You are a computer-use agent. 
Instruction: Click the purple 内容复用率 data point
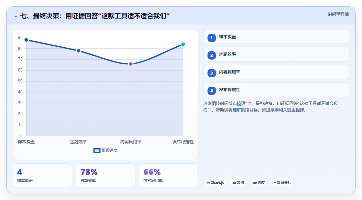point(131,64)
